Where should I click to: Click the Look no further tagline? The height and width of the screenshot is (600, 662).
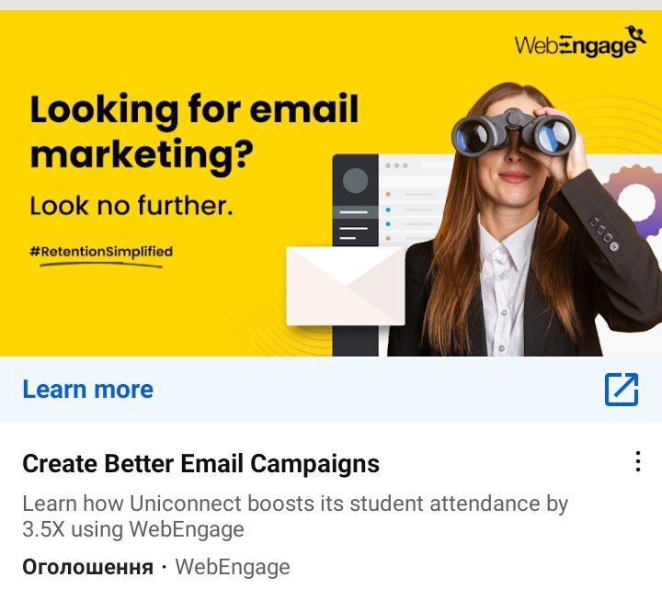pos(131,206)
